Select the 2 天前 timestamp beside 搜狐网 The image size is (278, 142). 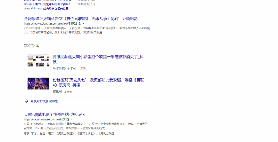click(68, 92)
